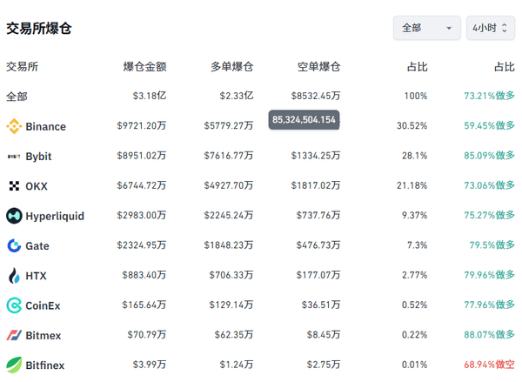Select the HTX flame icon
The image size is (522, 382).
pos(14,276)
